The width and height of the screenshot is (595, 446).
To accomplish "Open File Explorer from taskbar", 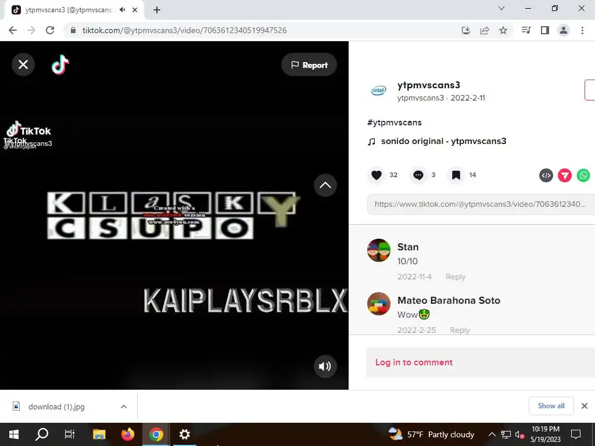I will pyautogui.click(x=99, y=434).
